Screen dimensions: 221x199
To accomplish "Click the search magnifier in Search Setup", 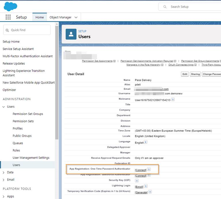I will pos(165,7).
